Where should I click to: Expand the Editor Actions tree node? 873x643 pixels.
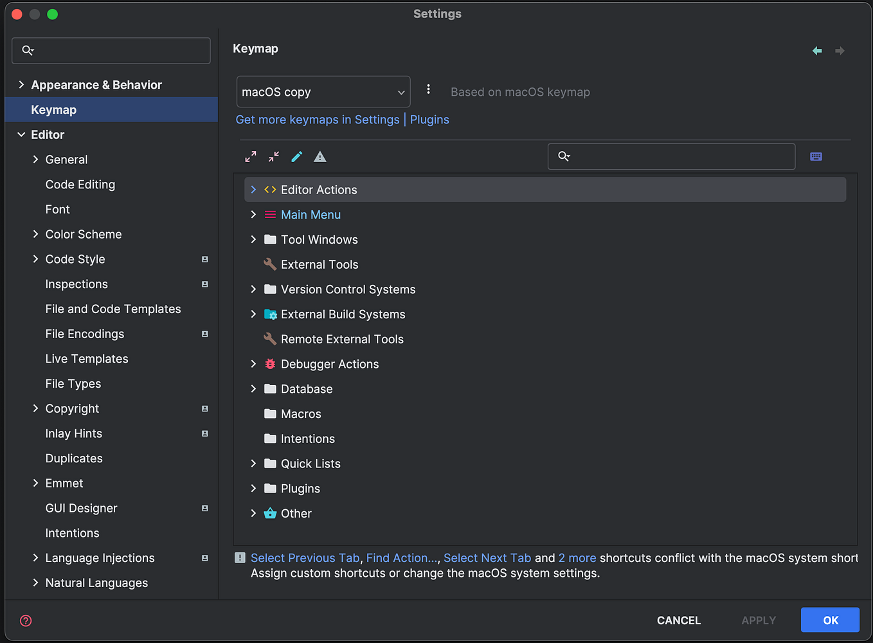[x=253, y=190]
